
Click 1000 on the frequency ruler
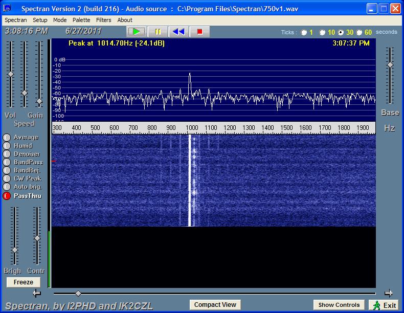[x=192, y=128]
